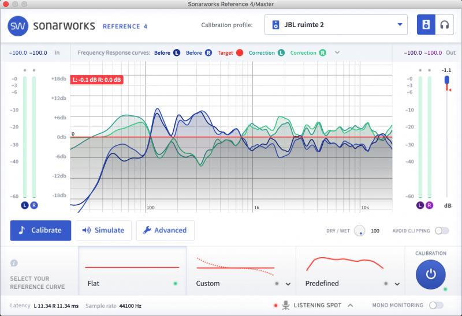Enable the Avoid Clipping switch

tap(442, 231)
